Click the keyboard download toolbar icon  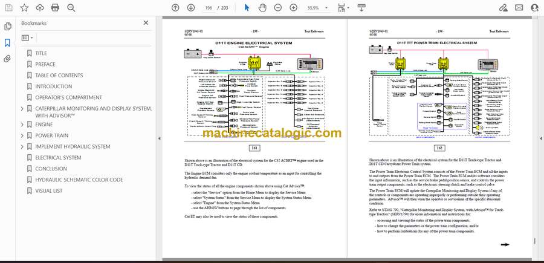[361, 8]
